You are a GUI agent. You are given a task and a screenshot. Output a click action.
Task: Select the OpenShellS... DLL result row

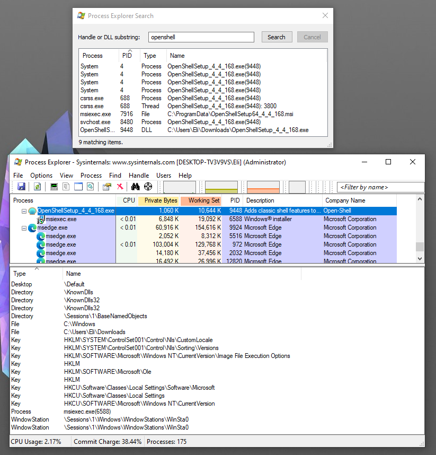[x=203, y=130]
